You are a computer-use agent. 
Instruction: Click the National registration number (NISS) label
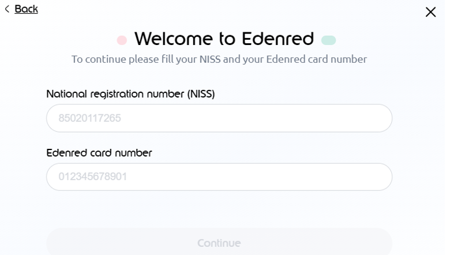(x=130, y=95)
